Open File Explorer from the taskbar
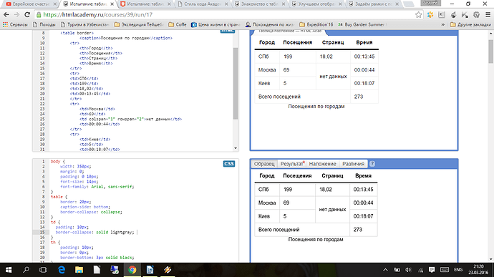 tap(79, 270)
